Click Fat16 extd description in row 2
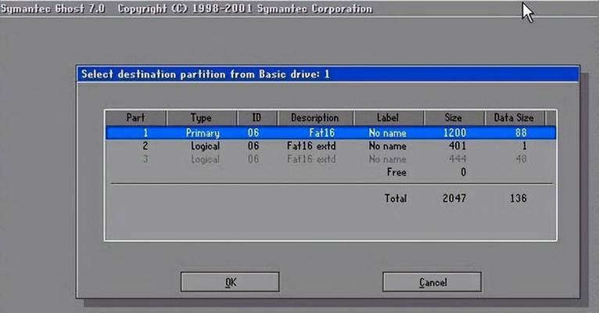The width and height of the screenshot is (599, 313). 311,146
